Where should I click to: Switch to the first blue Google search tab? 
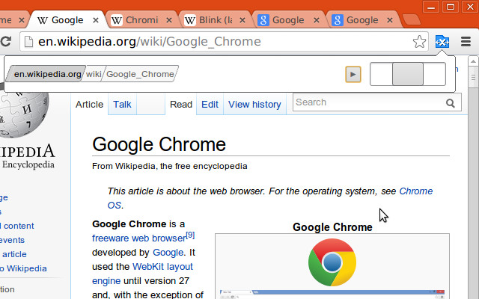288,20
